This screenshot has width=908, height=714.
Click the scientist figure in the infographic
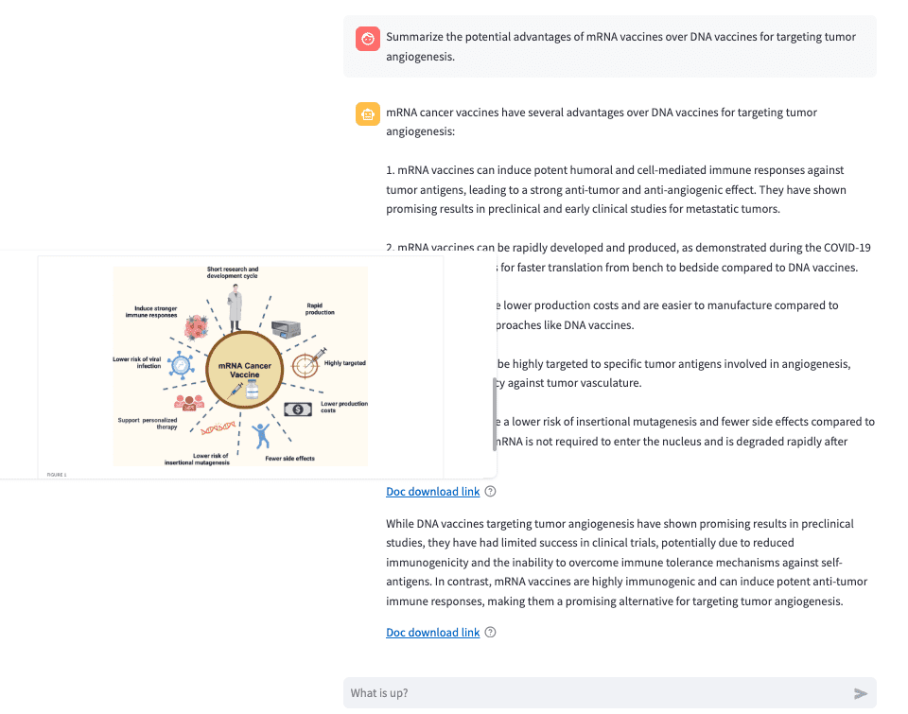[x=236, y=305]
